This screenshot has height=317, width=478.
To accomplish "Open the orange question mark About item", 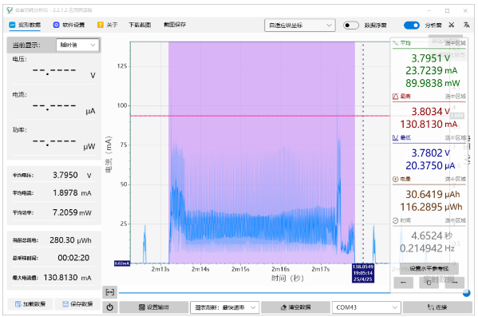I will tap(107, 25).
